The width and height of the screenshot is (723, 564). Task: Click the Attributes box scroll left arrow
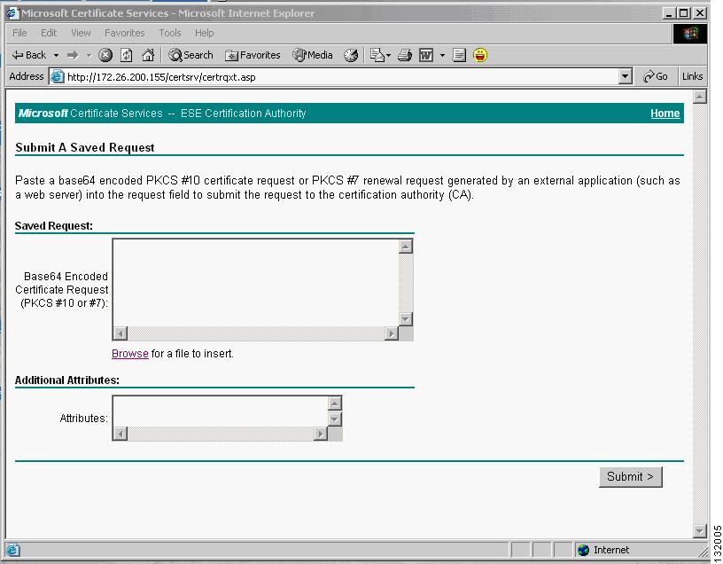coord(120,434)
